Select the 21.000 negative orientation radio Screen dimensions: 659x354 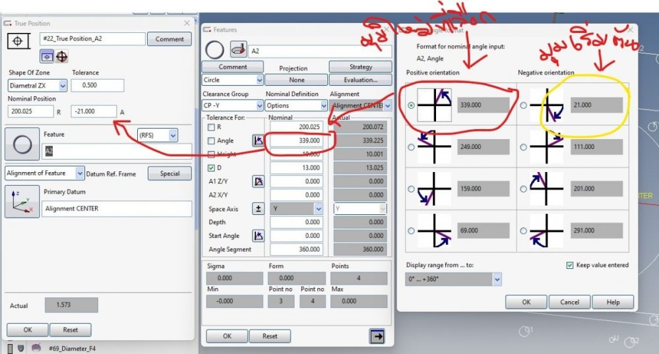(x=523, y=105)
